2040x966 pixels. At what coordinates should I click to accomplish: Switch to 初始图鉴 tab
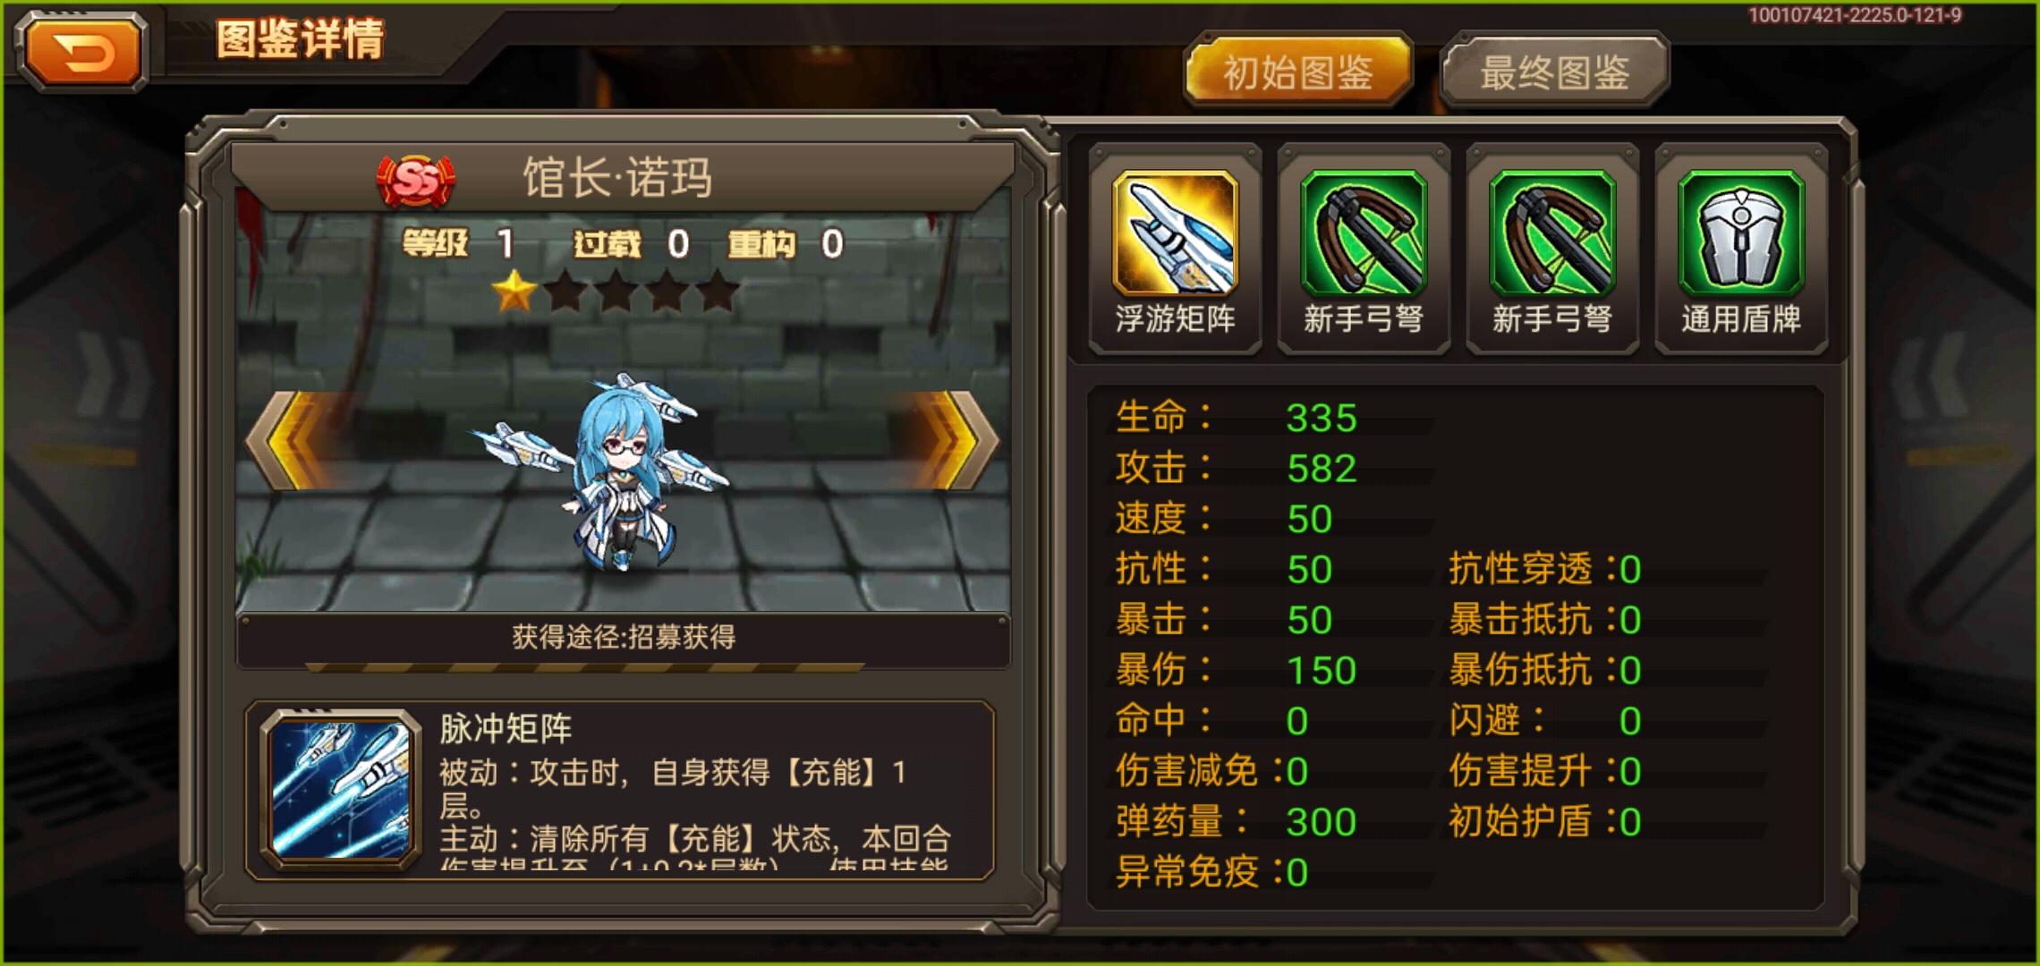point(1298,72)
